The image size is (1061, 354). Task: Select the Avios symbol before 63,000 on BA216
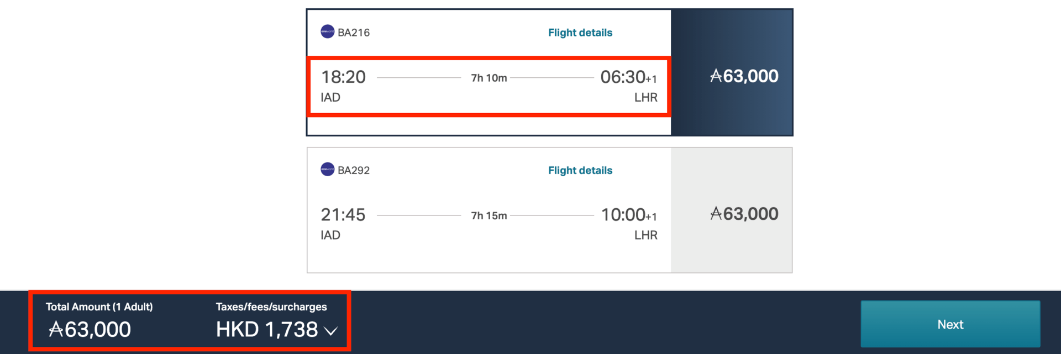coord(717,76)
